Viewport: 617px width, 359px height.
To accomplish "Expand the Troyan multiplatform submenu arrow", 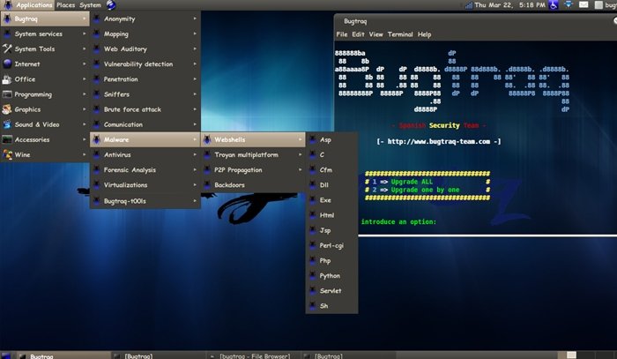I will coord(301,154).
